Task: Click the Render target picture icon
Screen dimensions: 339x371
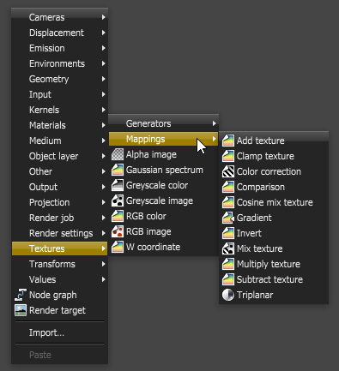Action: 21,310
